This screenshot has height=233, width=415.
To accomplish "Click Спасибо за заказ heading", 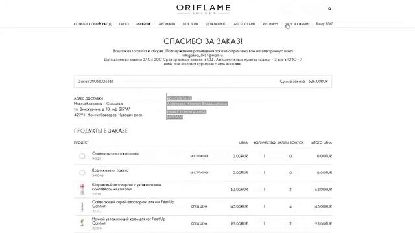I will 203,41.
